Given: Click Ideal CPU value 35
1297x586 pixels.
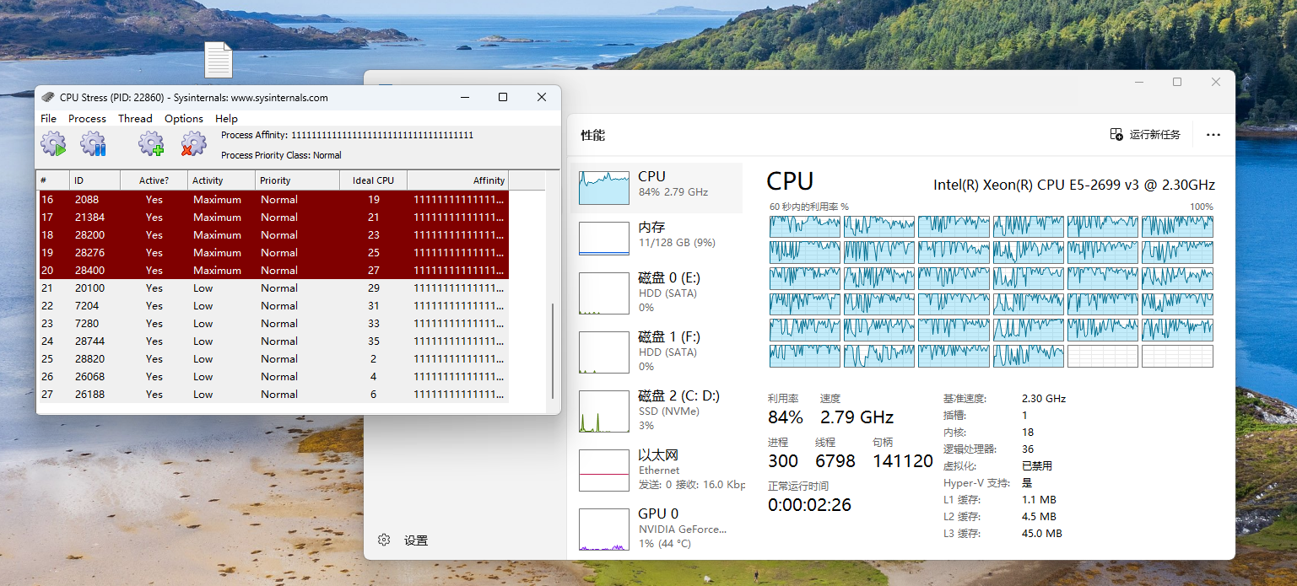Looking at the screenshot, I should [374, 341].
